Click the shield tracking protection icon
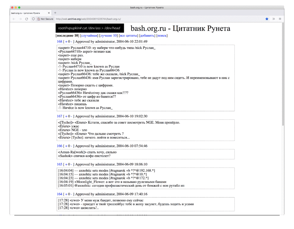 [33, 19]
